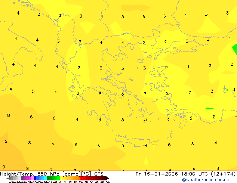Click the temperature value '1' at the map's eastern edge
Screen dimensions: 237x183
pos(234,90)
